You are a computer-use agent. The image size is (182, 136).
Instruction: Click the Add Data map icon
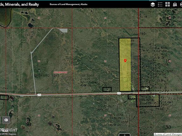[x=175, y=4]
